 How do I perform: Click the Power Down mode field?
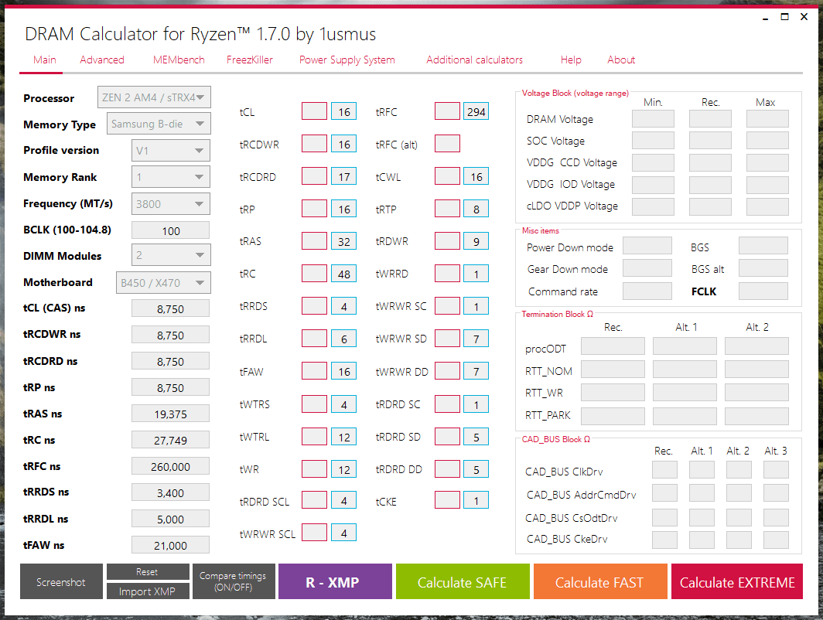point(647,246)
